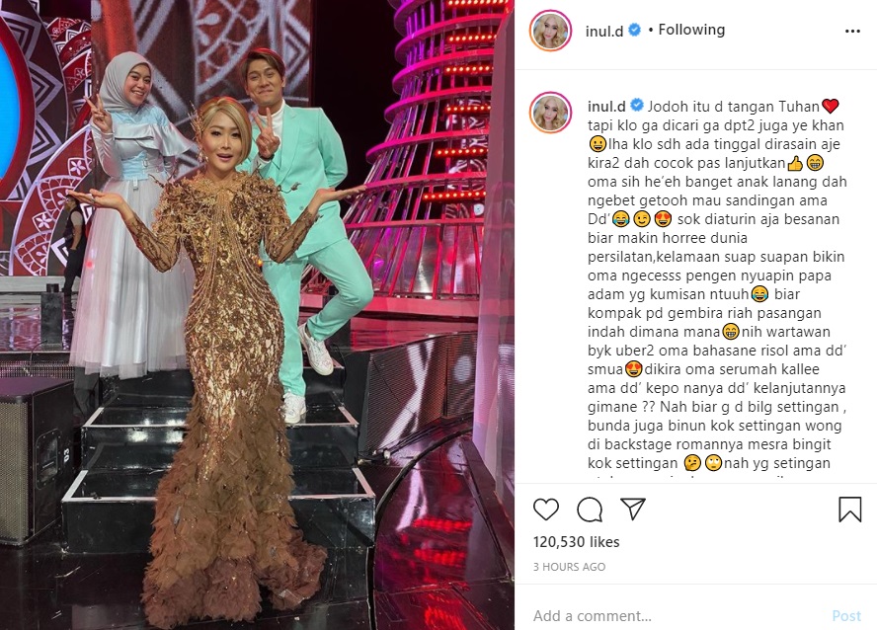Screen dimensions: 877x630
Task: Open comments via the speech bubble icon
Action: (x=590, y=510)
